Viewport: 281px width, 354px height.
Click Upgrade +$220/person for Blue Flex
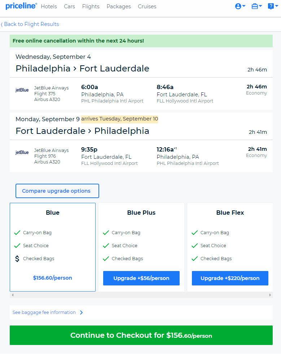pos(230,278)
